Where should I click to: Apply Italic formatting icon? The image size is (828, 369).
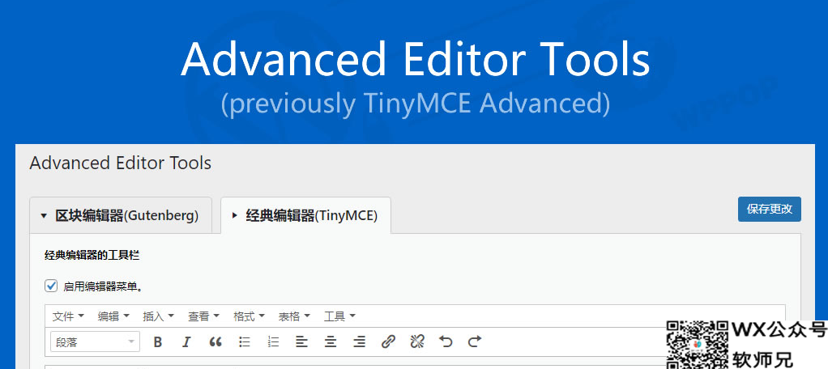(x=186, y=341)
